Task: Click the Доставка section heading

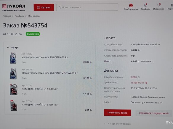Action: click(111, 71)
